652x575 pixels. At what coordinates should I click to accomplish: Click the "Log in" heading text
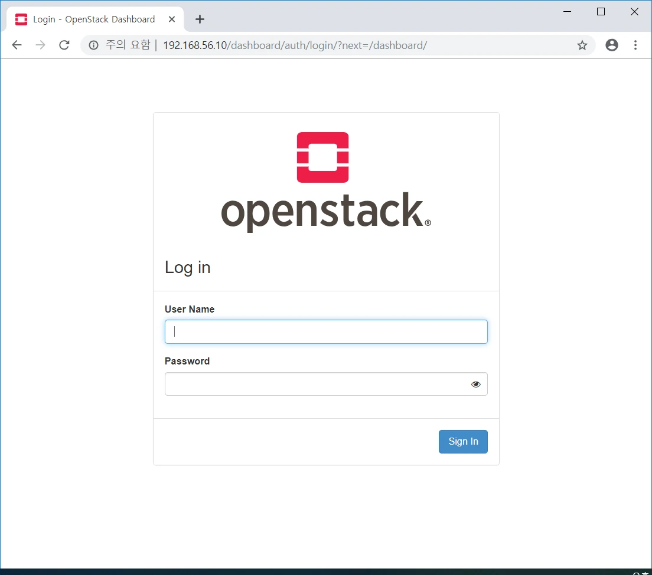click(x=188, y=267)
